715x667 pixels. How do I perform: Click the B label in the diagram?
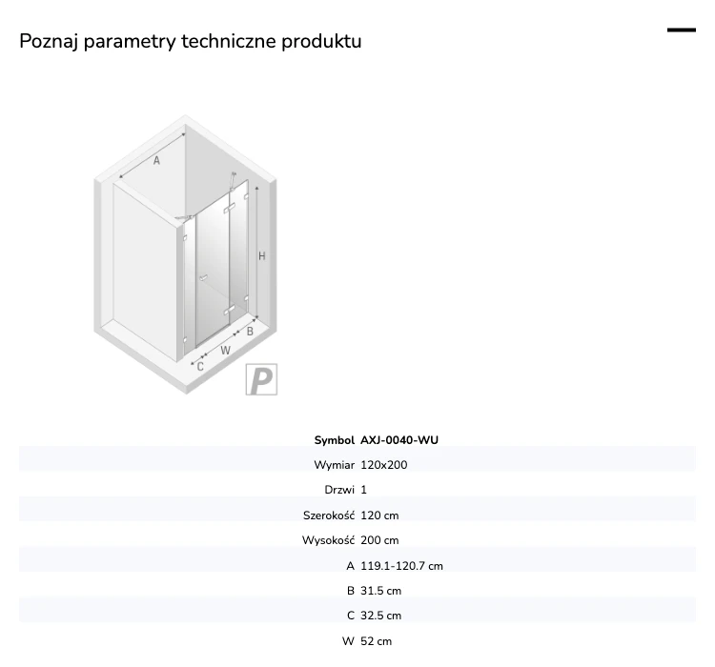[x=250, y=332]
